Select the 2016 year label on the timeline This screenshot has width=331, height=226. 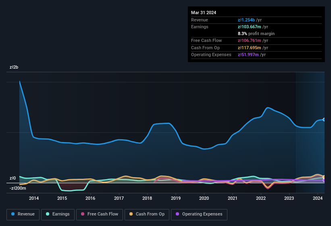pos(90,198)
